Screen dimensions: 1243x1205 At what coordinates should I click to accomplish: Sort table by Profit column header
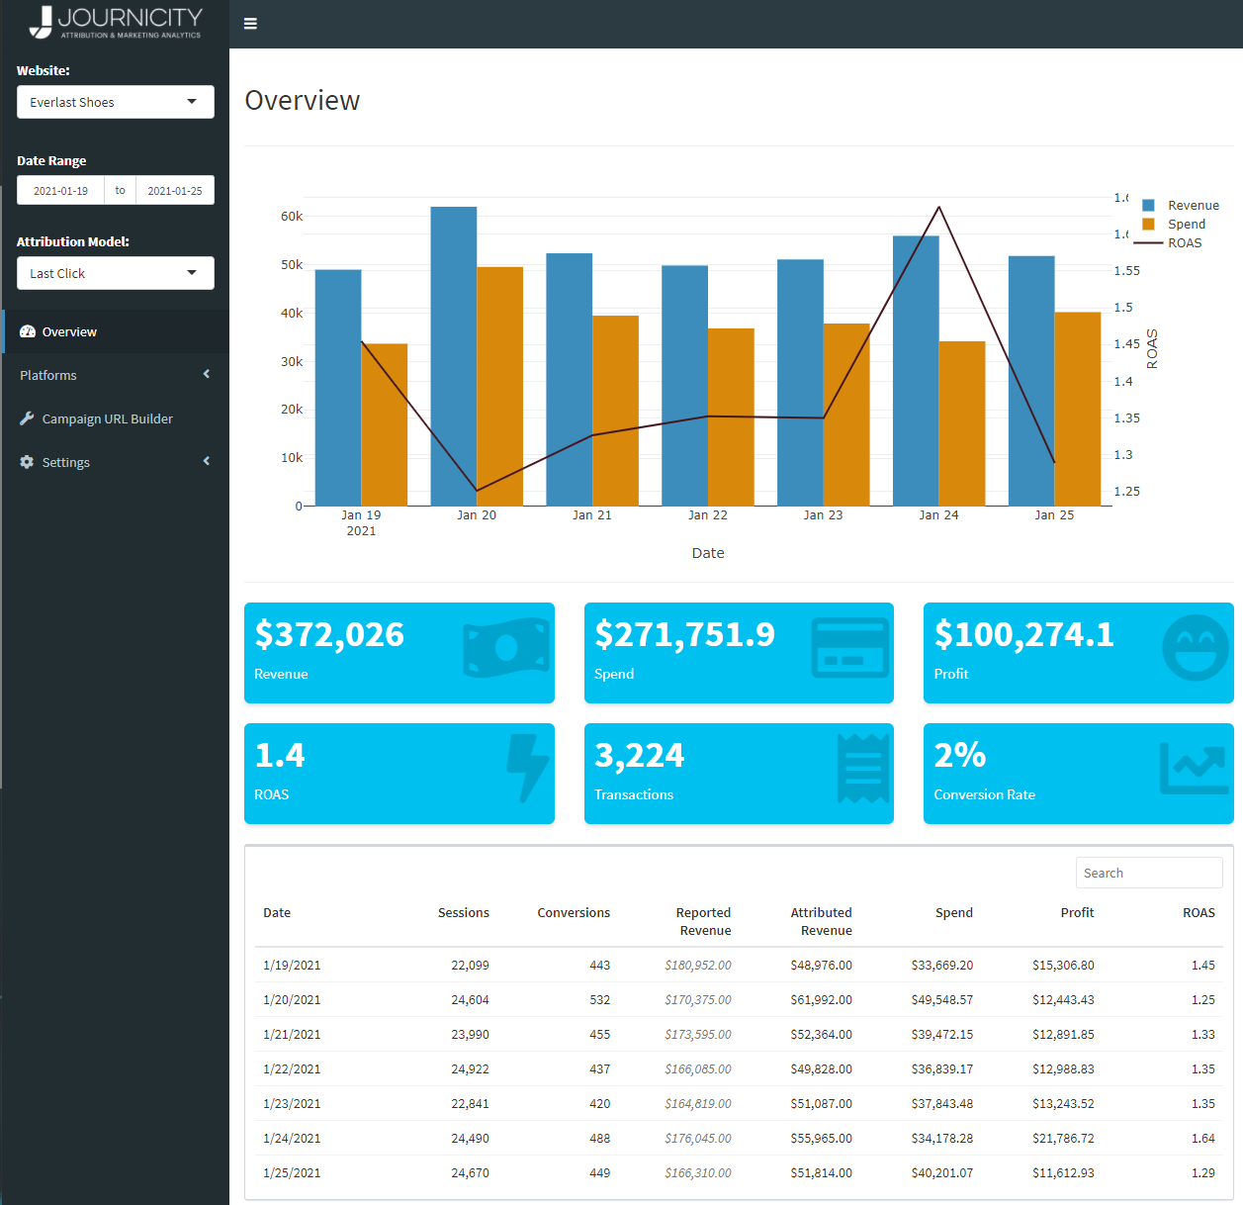(1077, 913)
